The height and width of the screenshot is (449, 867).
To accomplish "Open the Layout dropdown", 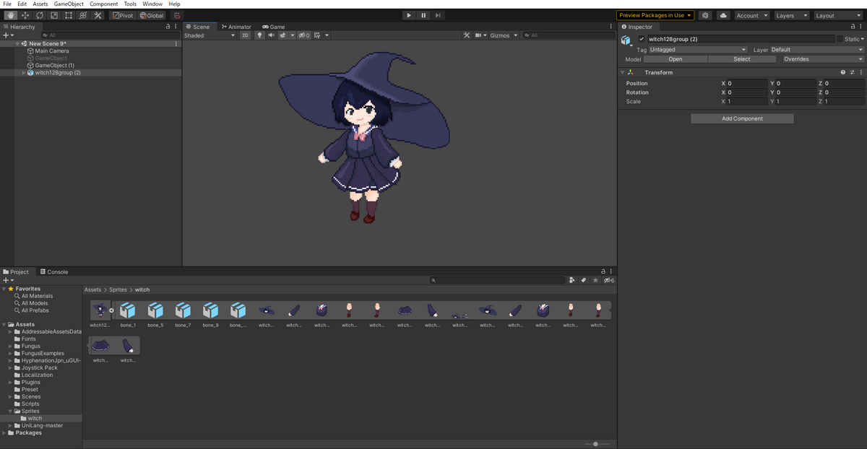I will 838,15.
